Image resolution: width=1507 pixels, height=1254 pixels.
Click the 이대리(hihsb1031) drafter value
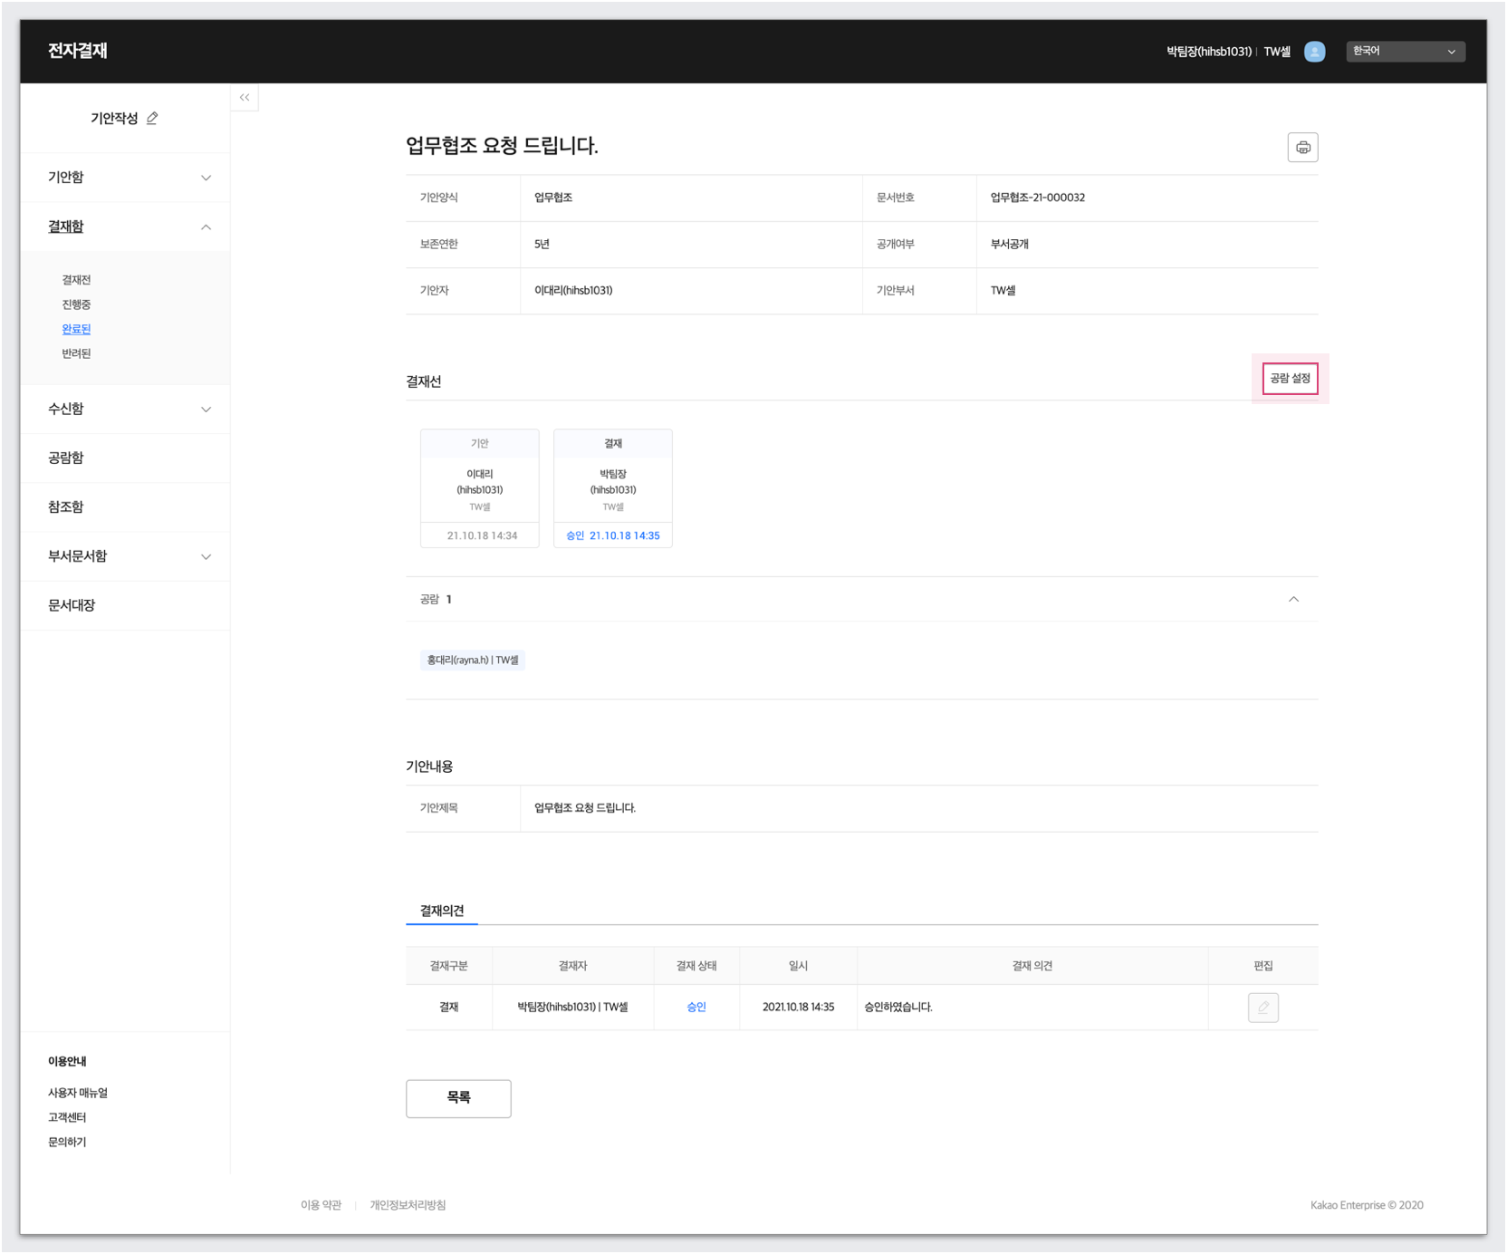click(573, 291)
